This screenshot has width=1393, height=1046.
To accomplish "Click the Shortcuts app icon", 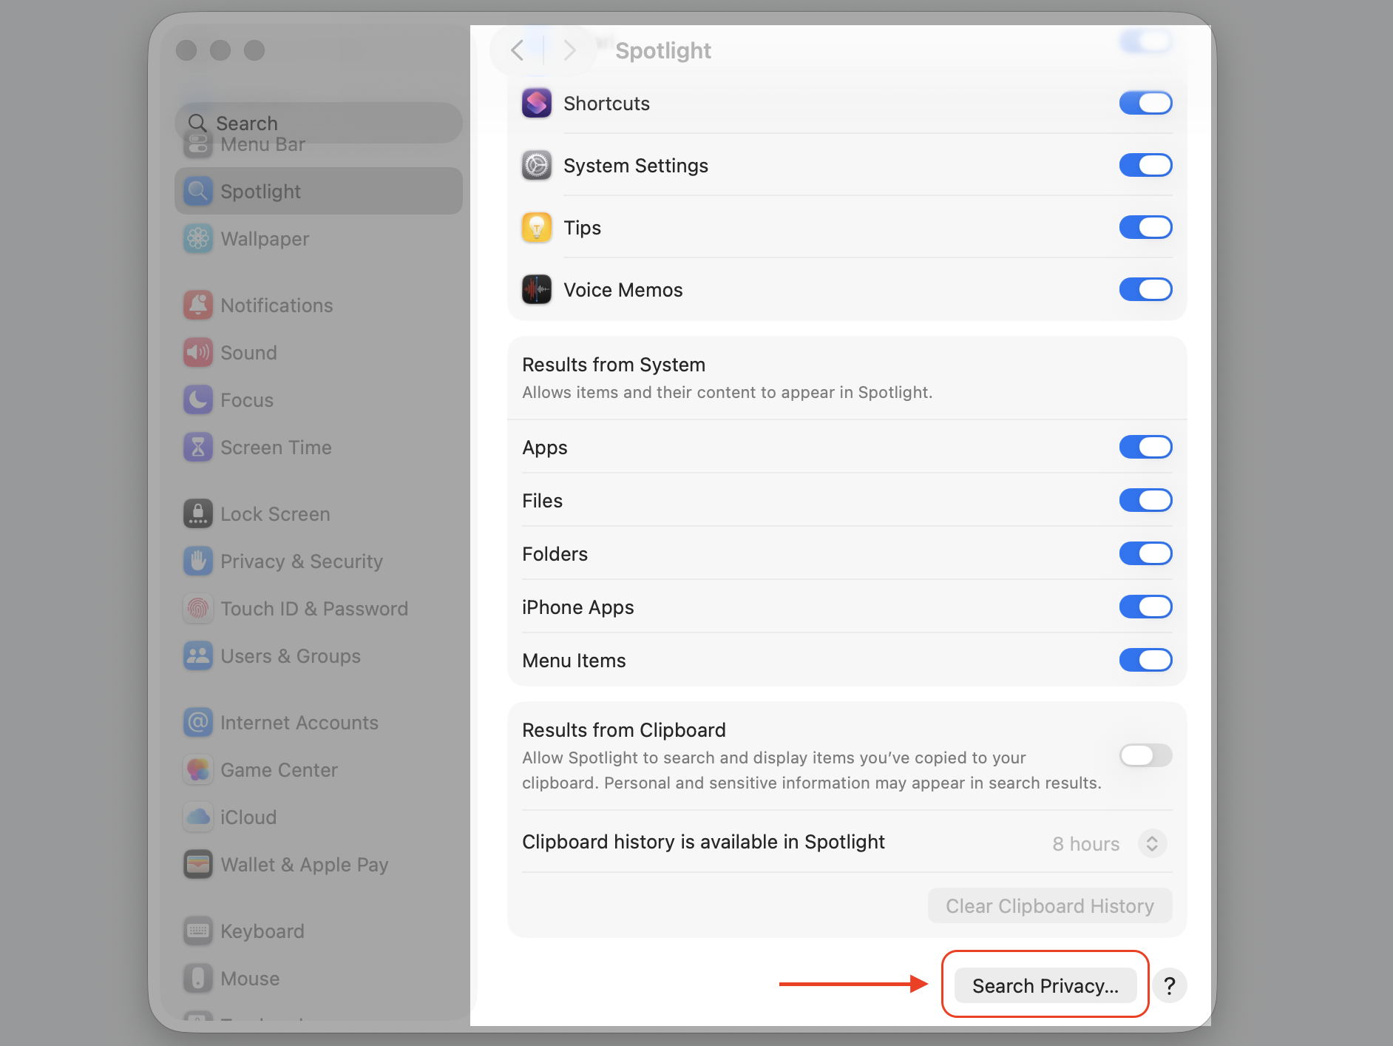I will 537,103.
